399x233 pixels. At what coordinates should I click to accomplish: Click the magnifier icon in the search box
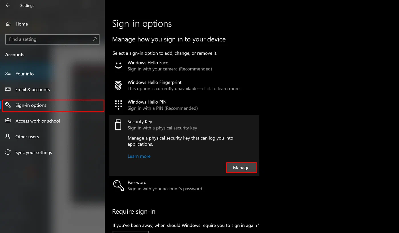(95, 39)
